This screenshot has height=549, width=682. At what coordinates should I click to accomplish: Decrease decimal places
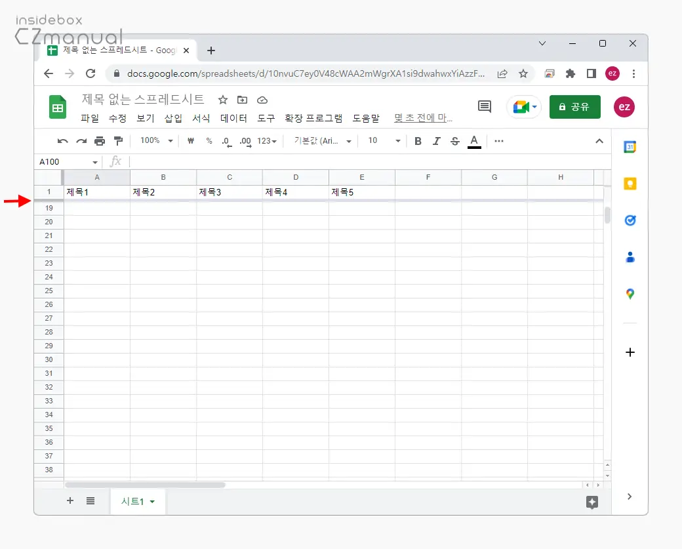click(x=226, y=140)
